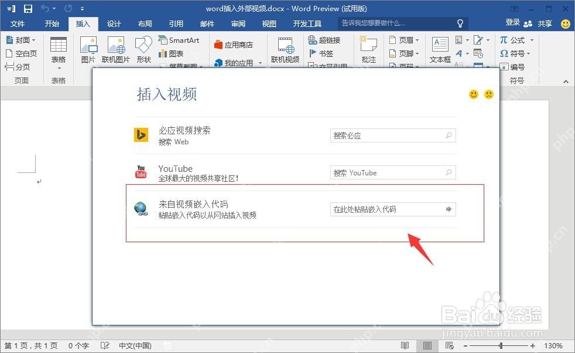Switch to Read Mode view in status bar
Viewport: 575px width, 353px height.
coord(405,345)
